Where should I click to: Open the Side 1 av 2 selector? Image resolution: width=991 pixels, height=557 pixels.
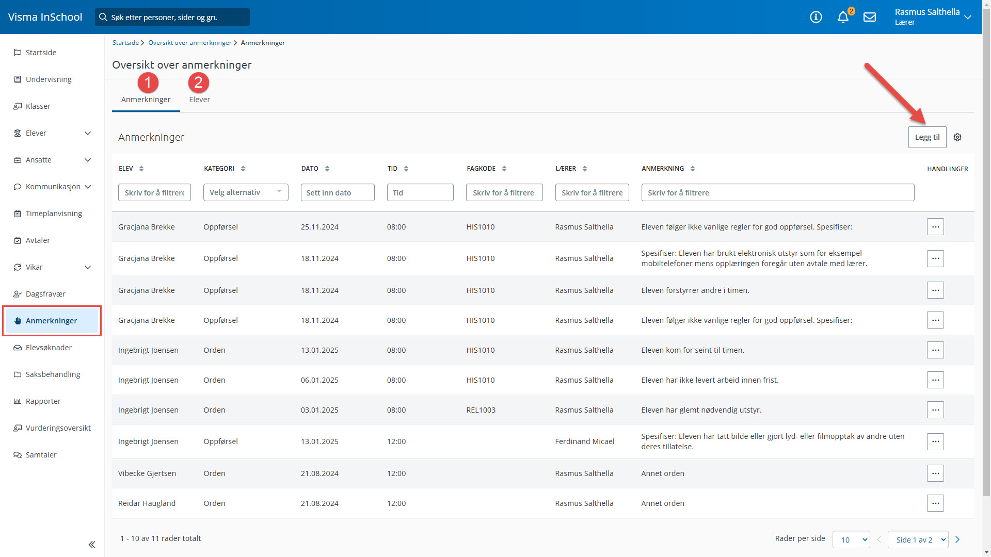click(x=918, y=539)
